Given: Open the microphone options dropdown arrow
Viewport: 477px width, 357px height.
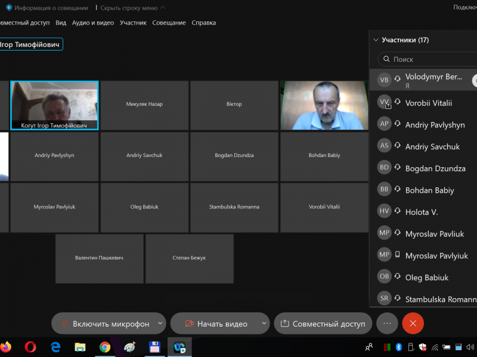Looking at the screenshot, I should (x=160, y=324).
